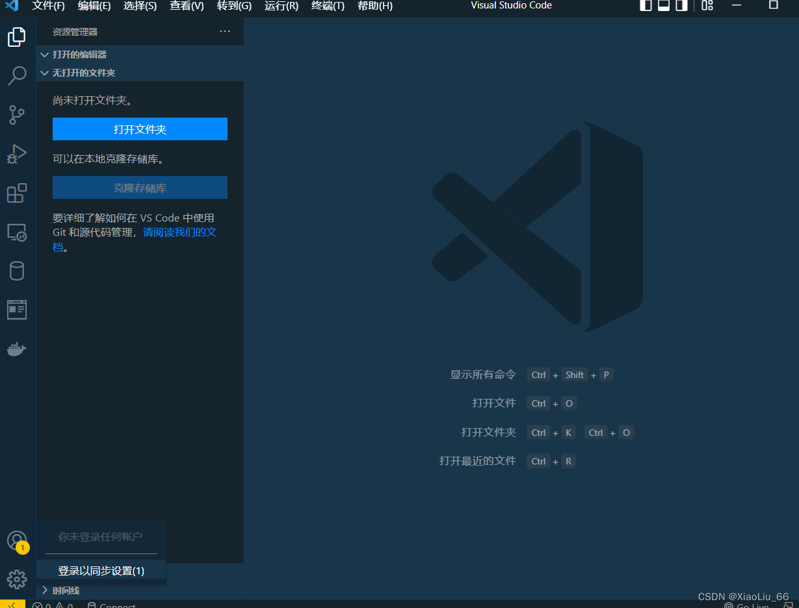Open the Run and Debug view
Image resolution: width=799 pixels, height=608 pixels.
click(x=17, y=154)
